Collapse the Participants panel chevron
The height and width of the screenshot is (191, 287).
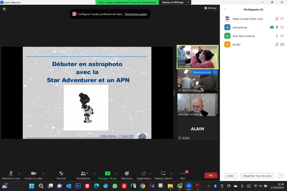[x=225, y=9]
